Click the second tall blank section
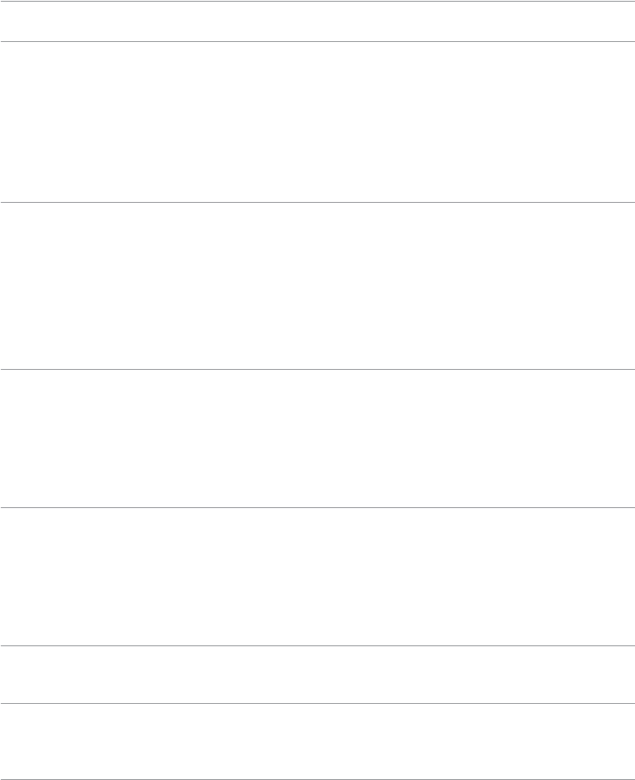635x780 pixels. pyautogui.click(x=317, y=286)
